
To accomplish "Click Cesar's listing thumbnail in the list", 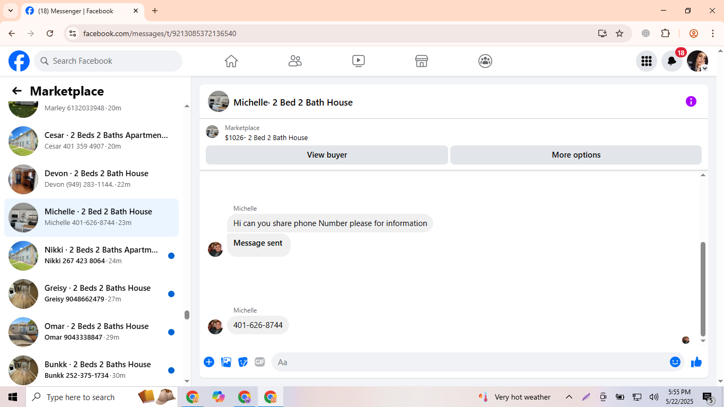I will 23,141.
